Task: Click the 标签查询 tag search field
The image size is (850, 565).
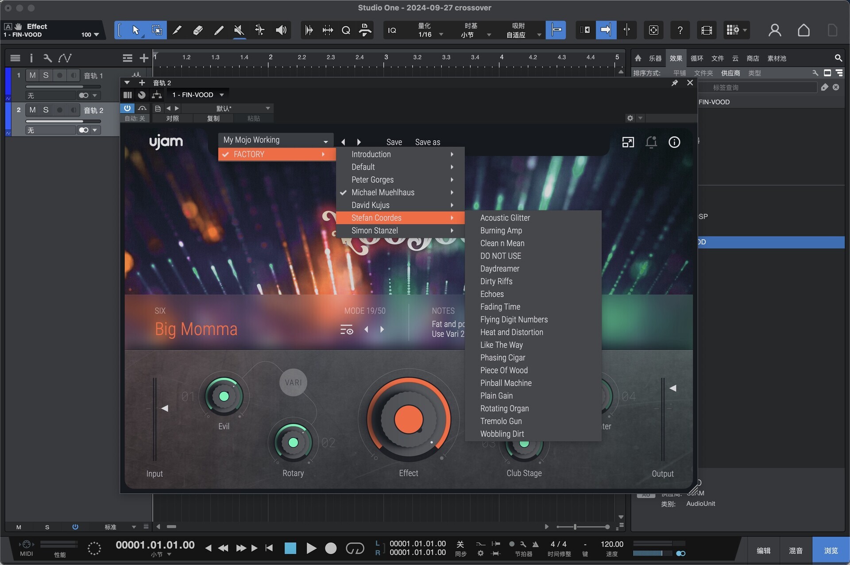Action: tap(757, 88)
